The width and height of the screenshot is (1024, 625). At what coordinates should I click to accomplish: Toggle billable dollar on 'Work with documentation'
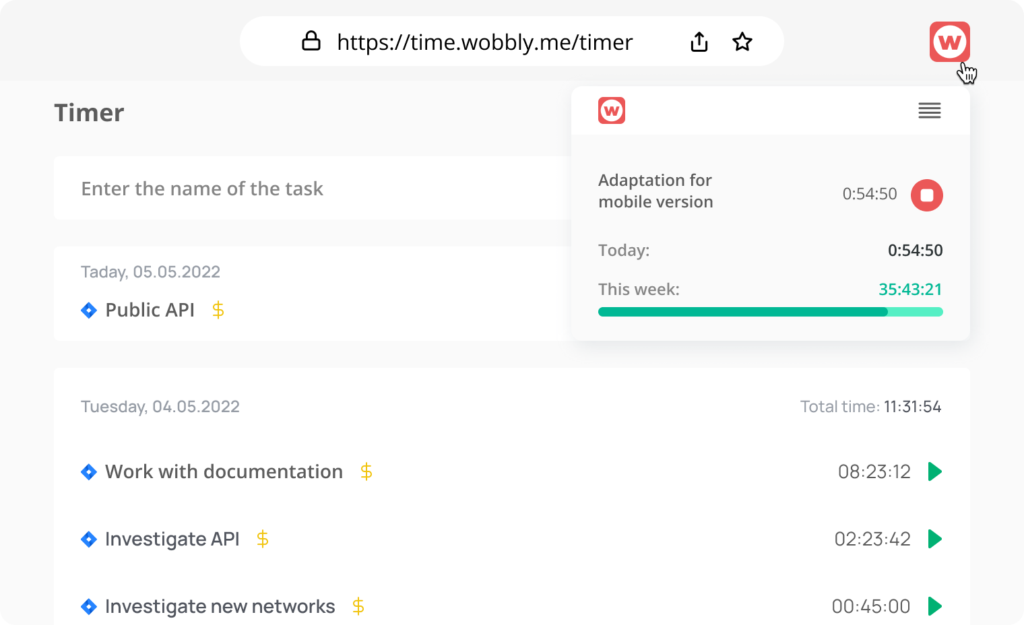[366, 472]
